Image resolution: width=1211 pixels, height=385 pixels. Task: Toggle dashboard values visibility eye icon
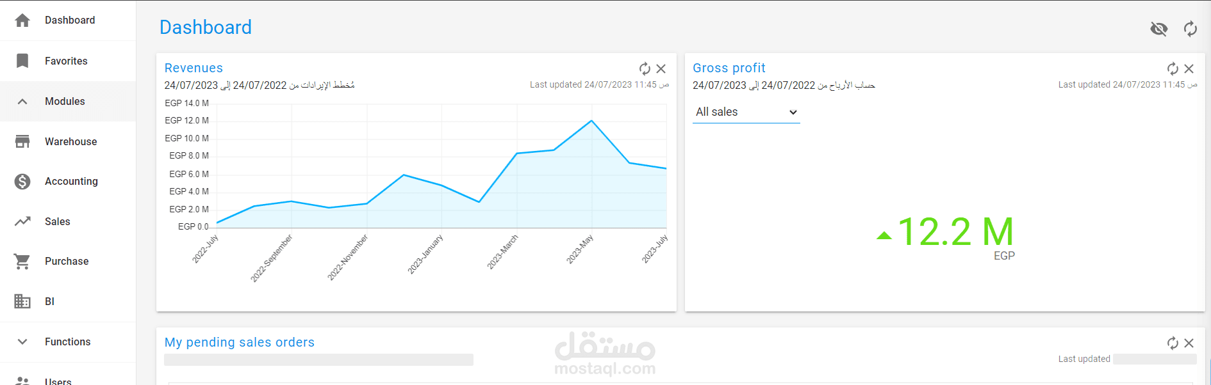click(1158, 29)
